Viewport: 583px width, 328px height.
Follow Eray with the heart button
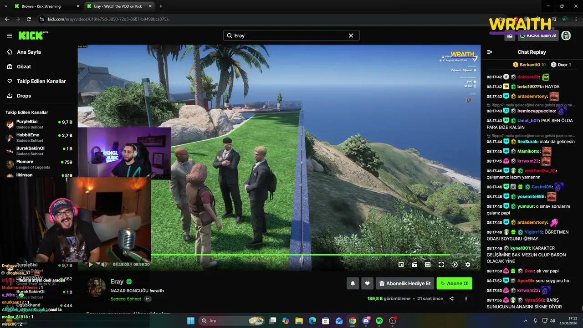(368, 283)
